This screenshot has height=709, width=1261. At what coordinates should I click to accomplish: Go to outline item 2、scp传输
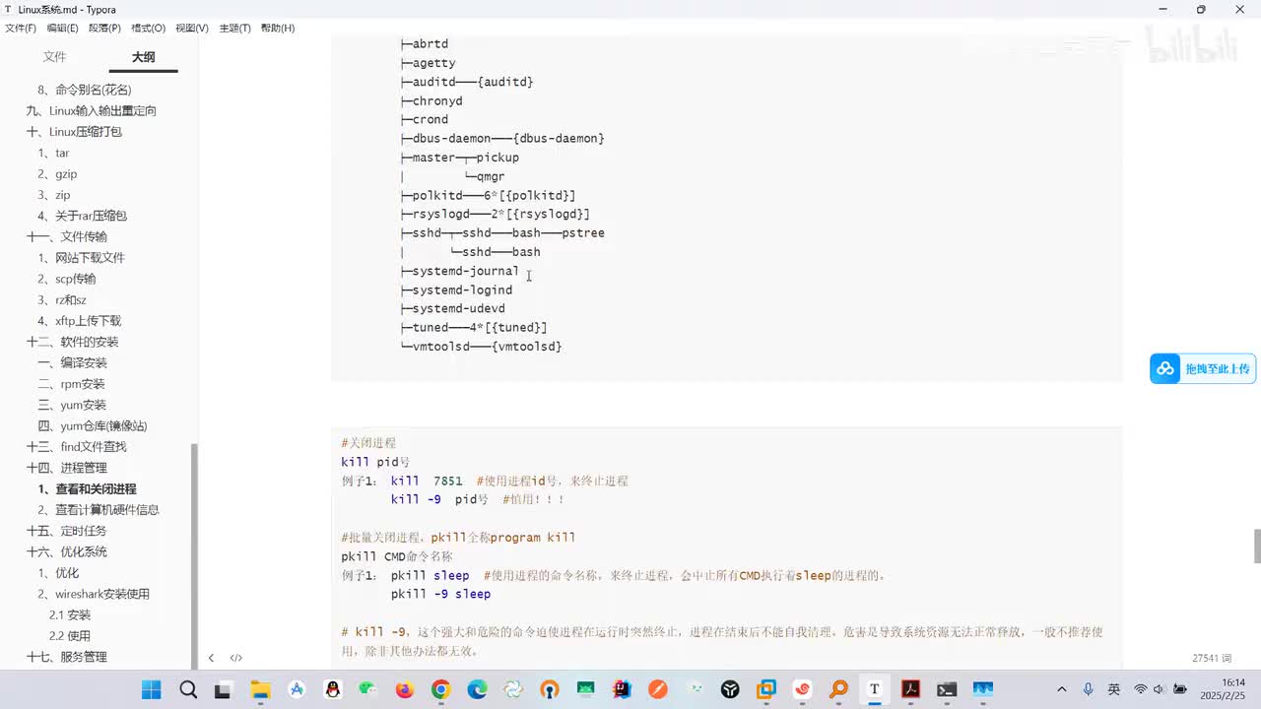(x=66, y=279)
